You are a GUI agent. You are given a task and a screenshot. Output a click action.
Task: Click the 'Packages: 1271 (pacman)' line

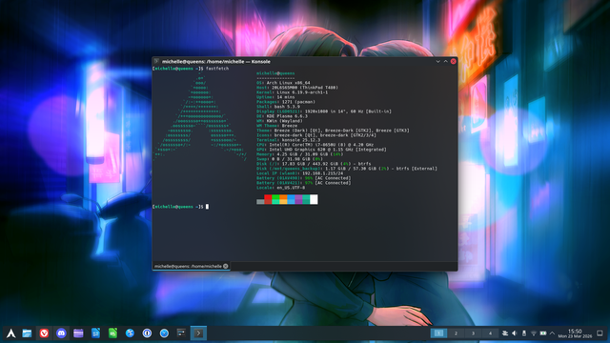(286, 102)
